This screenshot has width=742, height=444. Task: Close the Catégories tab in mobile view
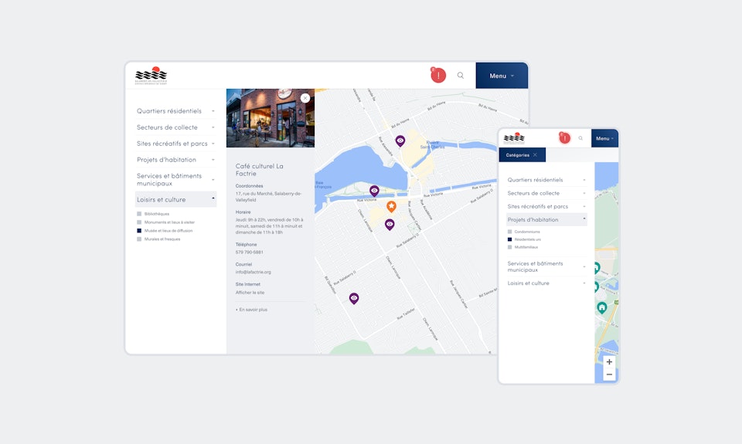[535, 154]
